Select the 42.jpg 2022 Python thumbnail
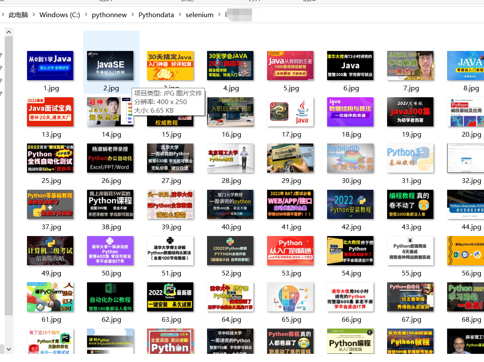Viewport: 484px width, 362px height. coord(350,204)
